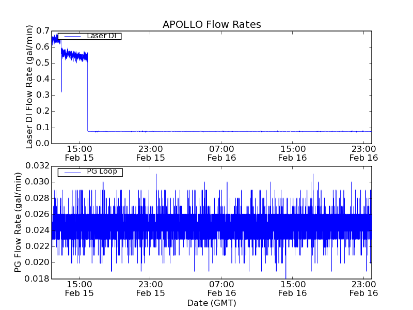The height and width of the screenshot is (310, 413).
Task: Click the 0.2 tick on Laser DI axis
Action: [x=43, y=111]
